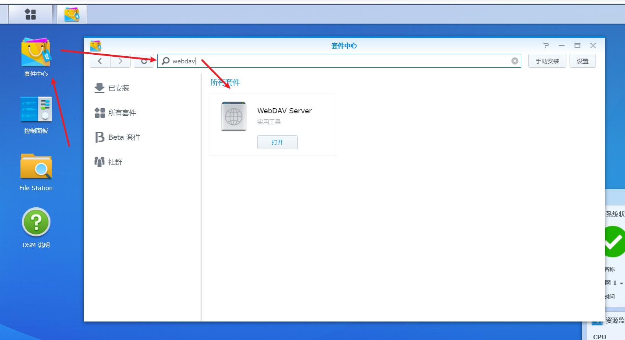Clear the webdav search text
Image resolution: width=625 pixels, height=340 pixels.
click(514, 61)
